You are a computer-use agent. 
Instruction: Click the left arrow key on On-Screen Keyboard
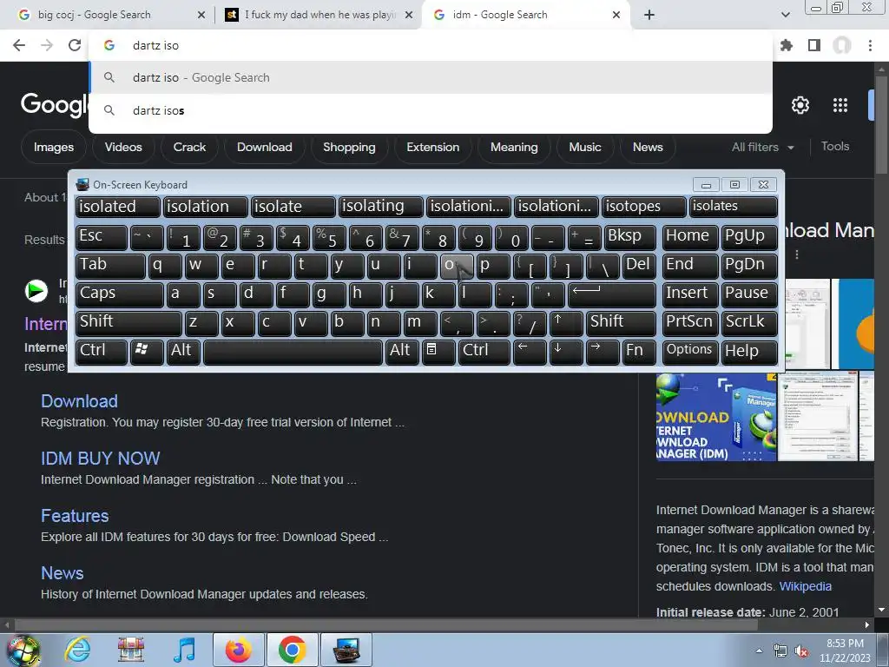530,352
